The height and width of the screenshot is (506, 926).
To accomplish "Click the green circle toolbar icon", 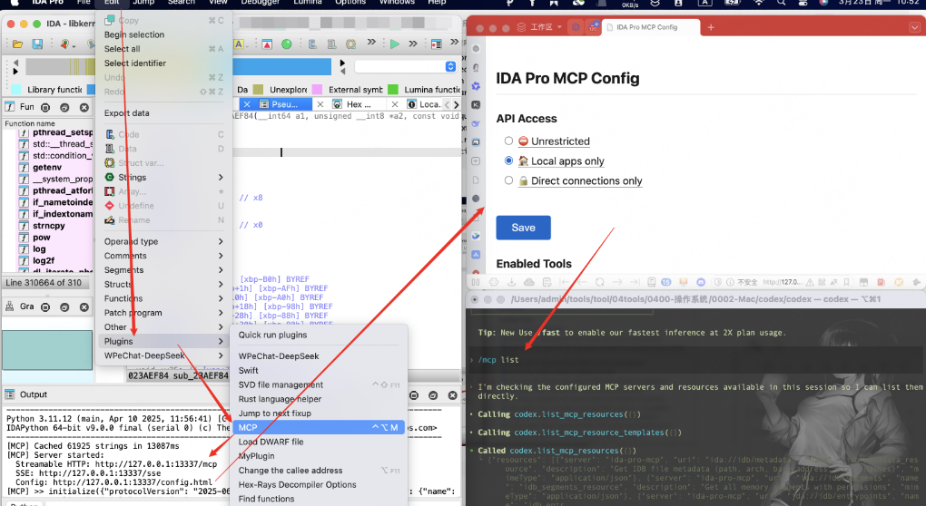I will [x=286, y=44].
